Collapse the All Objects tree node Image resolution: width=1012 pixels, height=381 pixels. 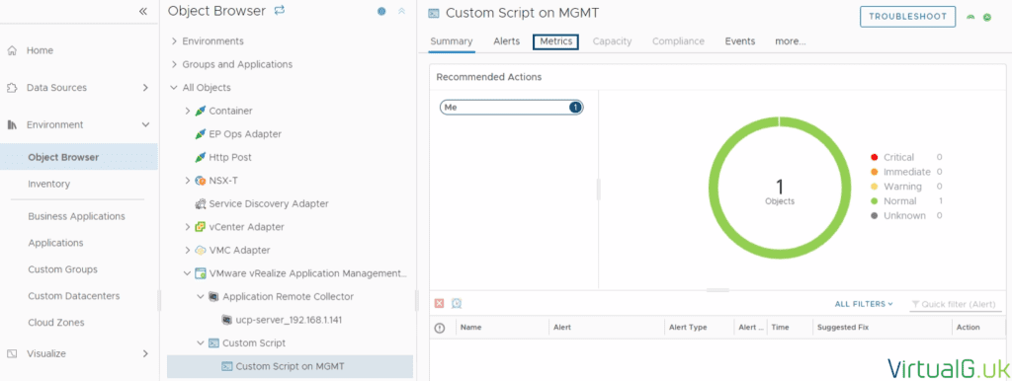point(174,88)
